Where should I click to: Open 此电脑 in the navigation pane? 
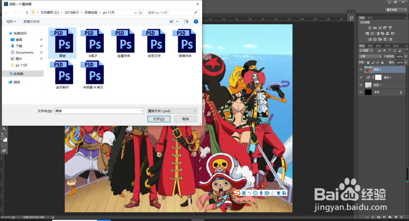18,74
